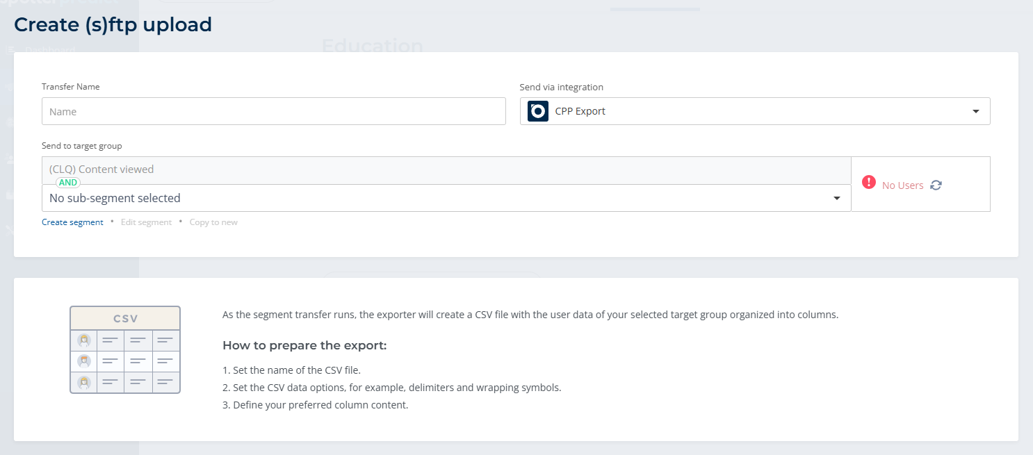
Task: Click the (CLQ) Content viewed segment field
Action: pos(446,169)
